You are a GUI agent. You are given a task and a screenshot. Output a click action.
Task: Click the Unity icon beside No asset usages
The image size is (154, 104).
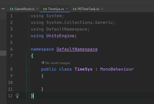tap(43, 63)
